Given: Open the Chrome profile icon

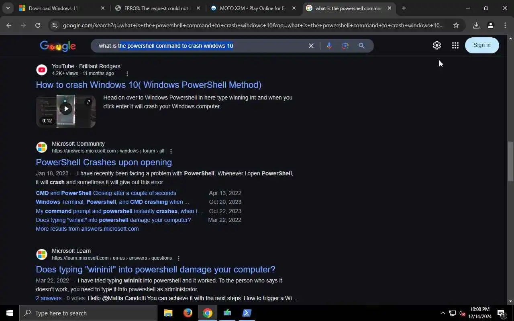Looking at the screenshot, I should pos(491,25).
